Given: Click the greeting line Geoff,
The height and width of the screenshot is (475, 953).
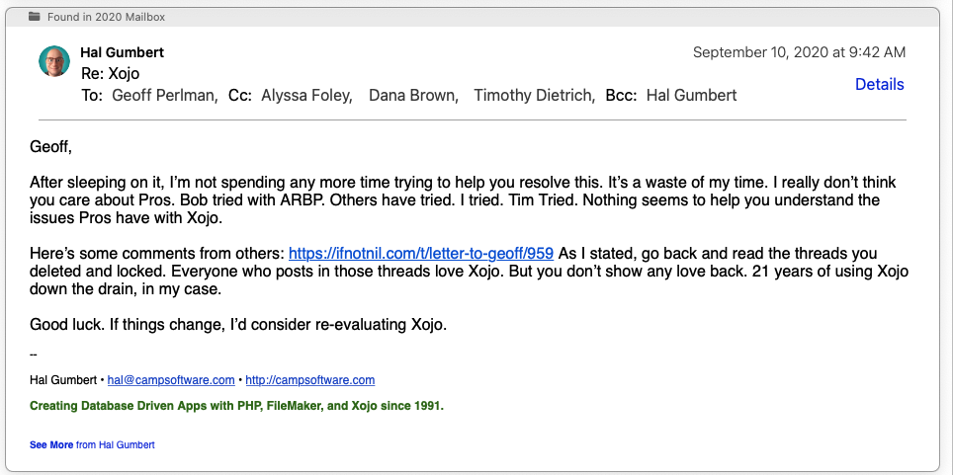Looking at the screenshot, I should pos(51,148).
